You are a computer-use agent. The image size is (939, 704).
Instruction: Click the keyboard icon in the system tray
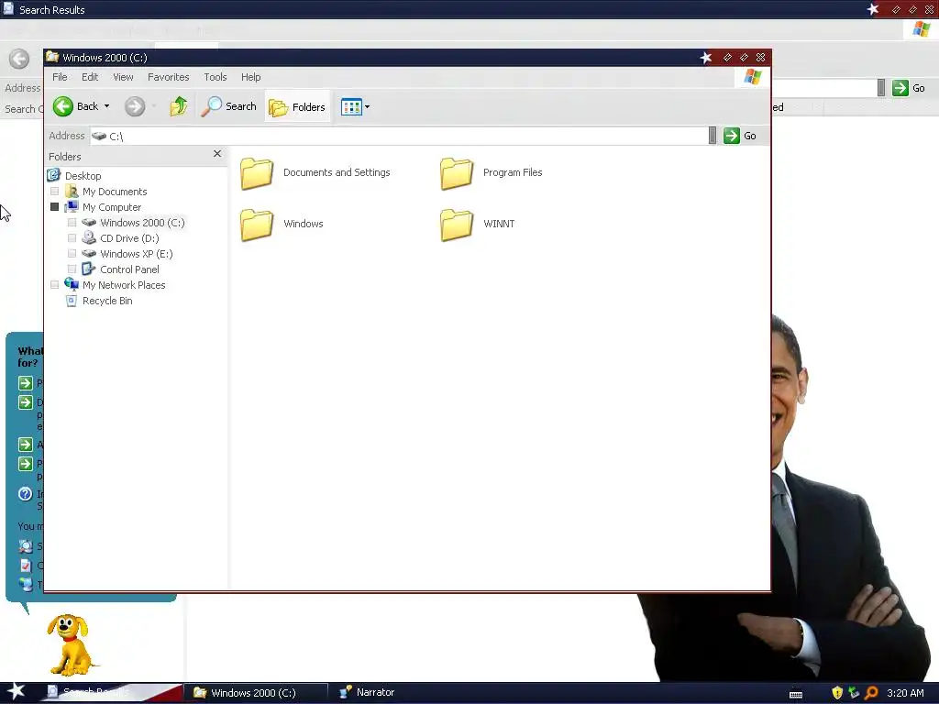(x=796, y=695)
